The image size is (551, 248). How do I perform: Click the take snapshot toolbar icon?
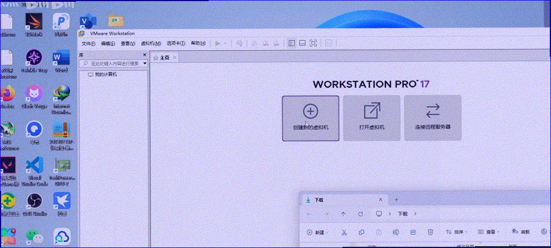254,44
